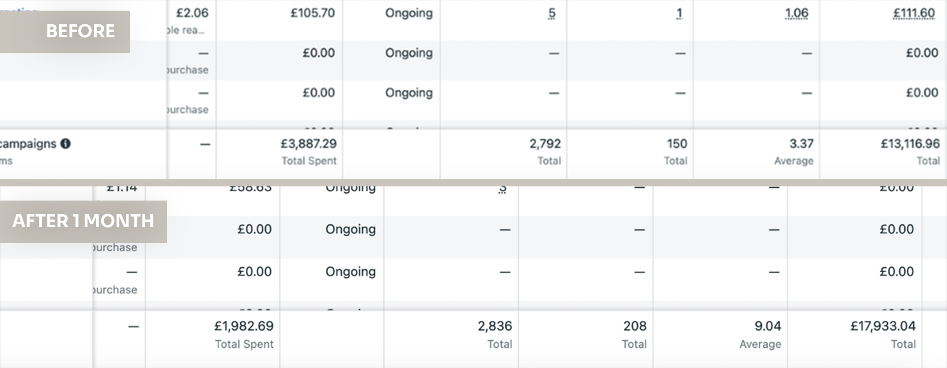This screenshot has width=947, height=368.
Task: Click the info icon beside campaigns
Action: click(x=66, y=144)
